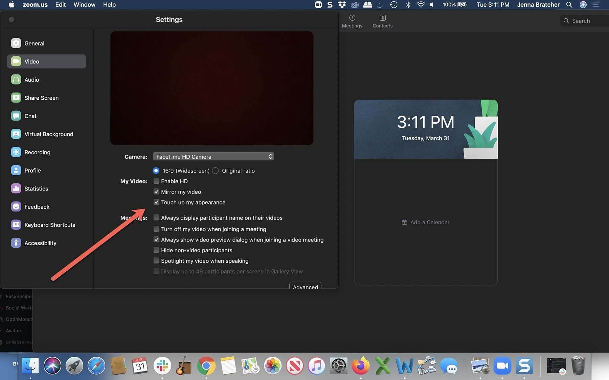Click the Bluetooth menu bar icon
609x380 pixels.
click(x=408, y=5)
